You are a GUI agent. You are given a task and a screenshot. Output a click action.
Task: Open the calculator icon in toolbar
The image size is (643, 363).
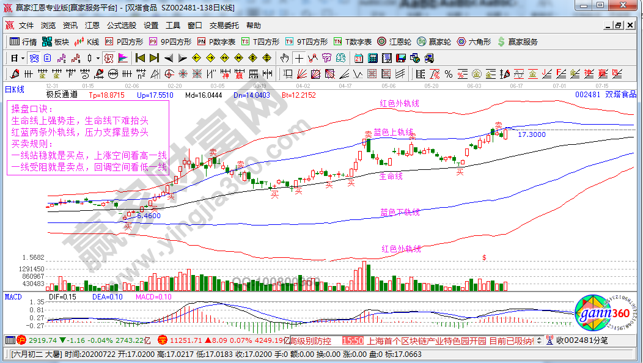tap(372, 59)
